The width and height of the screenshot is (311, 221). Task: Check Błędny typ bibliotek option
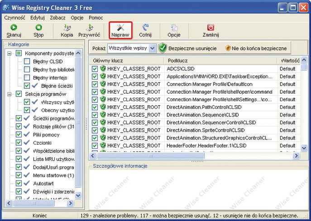(x=27, y=70)
